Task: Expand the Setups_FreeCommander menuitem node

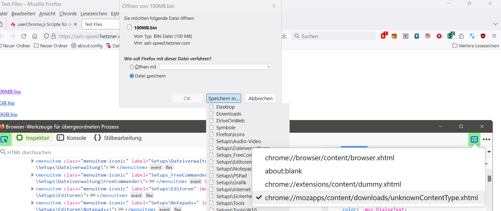Action: click(33, 175)
